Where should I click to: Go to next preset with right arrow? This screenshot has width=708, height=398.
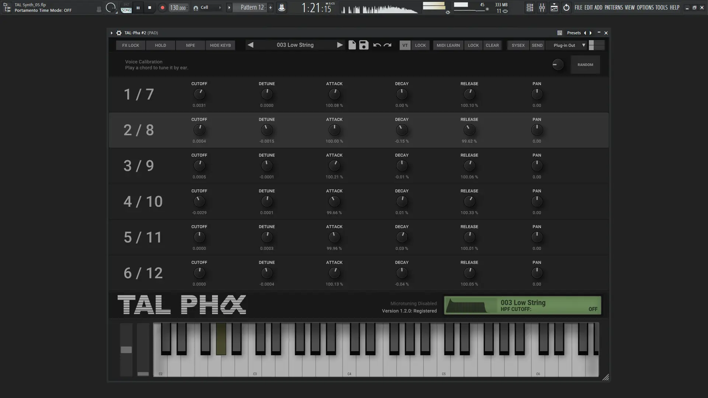[x=340, y=45]
